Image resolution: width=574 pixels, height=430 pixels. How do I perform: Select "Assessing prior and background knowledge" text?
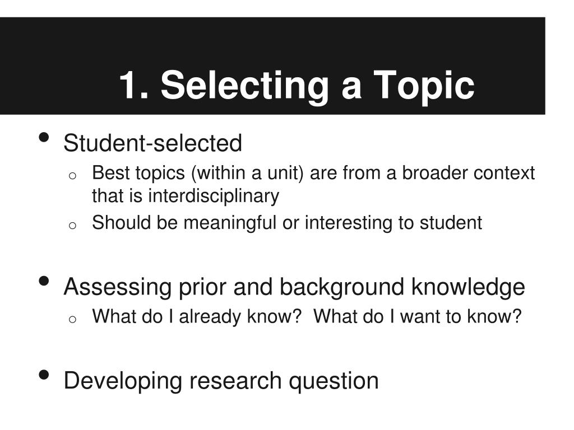294,287
